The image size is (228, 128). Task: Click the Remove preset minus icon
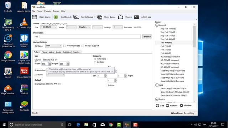(167, 106)
